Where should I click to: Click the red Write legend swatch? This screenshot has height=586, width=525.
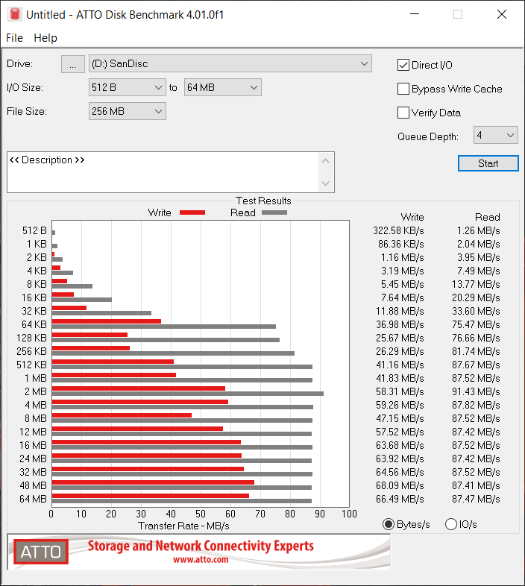tap(192, 212)
